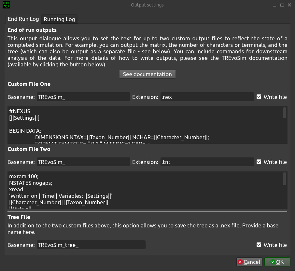Click the 'End of run outputs' heading
The width and height of the screenshot is (295, 271).
pos(32,30)
